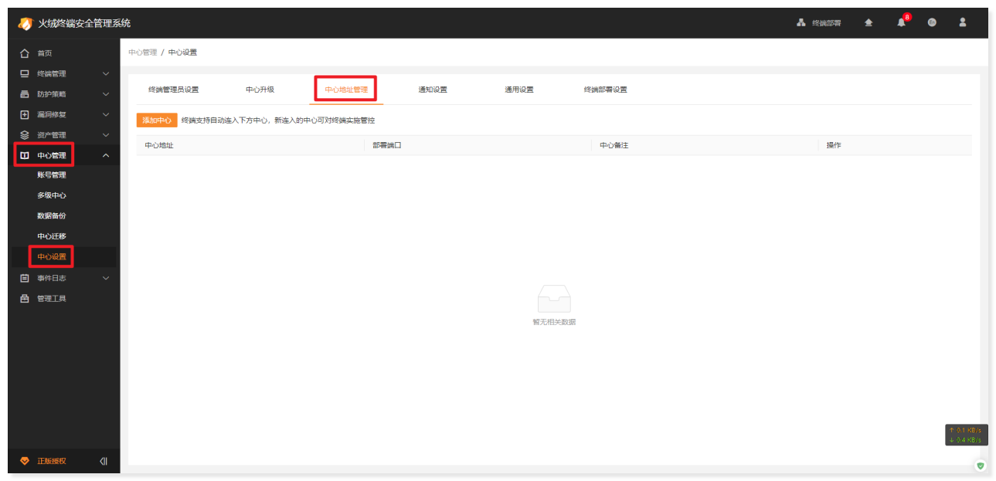
Task: Click the 正版授权 shield icon
Action: pyautogui.click(x=22, y=461)
